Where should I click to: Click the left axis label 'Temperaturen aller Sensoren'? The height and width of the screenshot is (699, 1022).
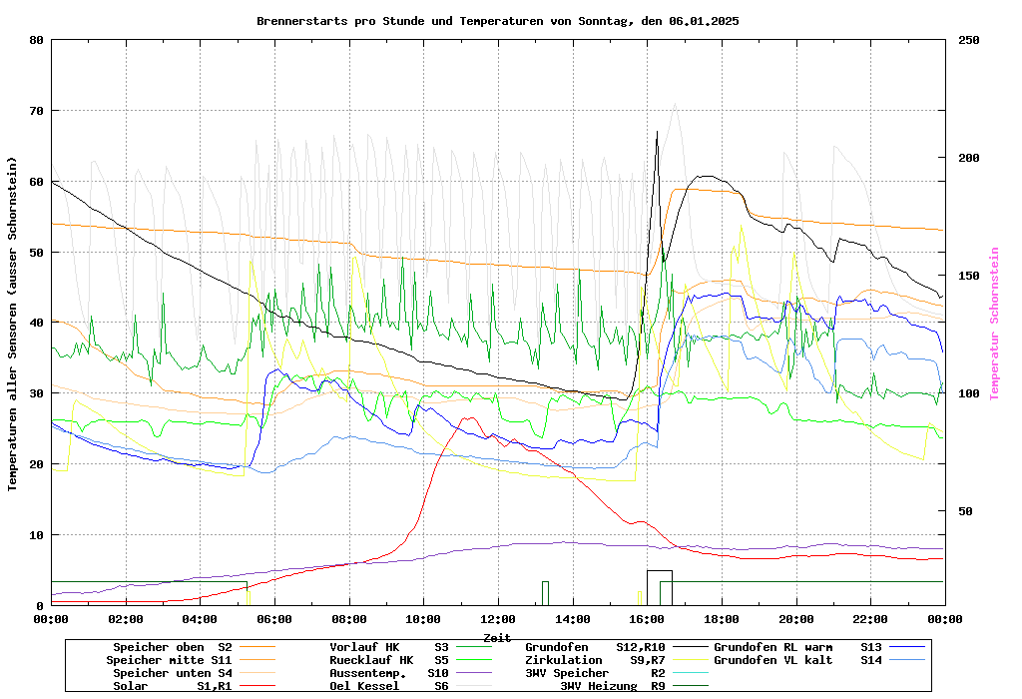[x=13, y=324]
